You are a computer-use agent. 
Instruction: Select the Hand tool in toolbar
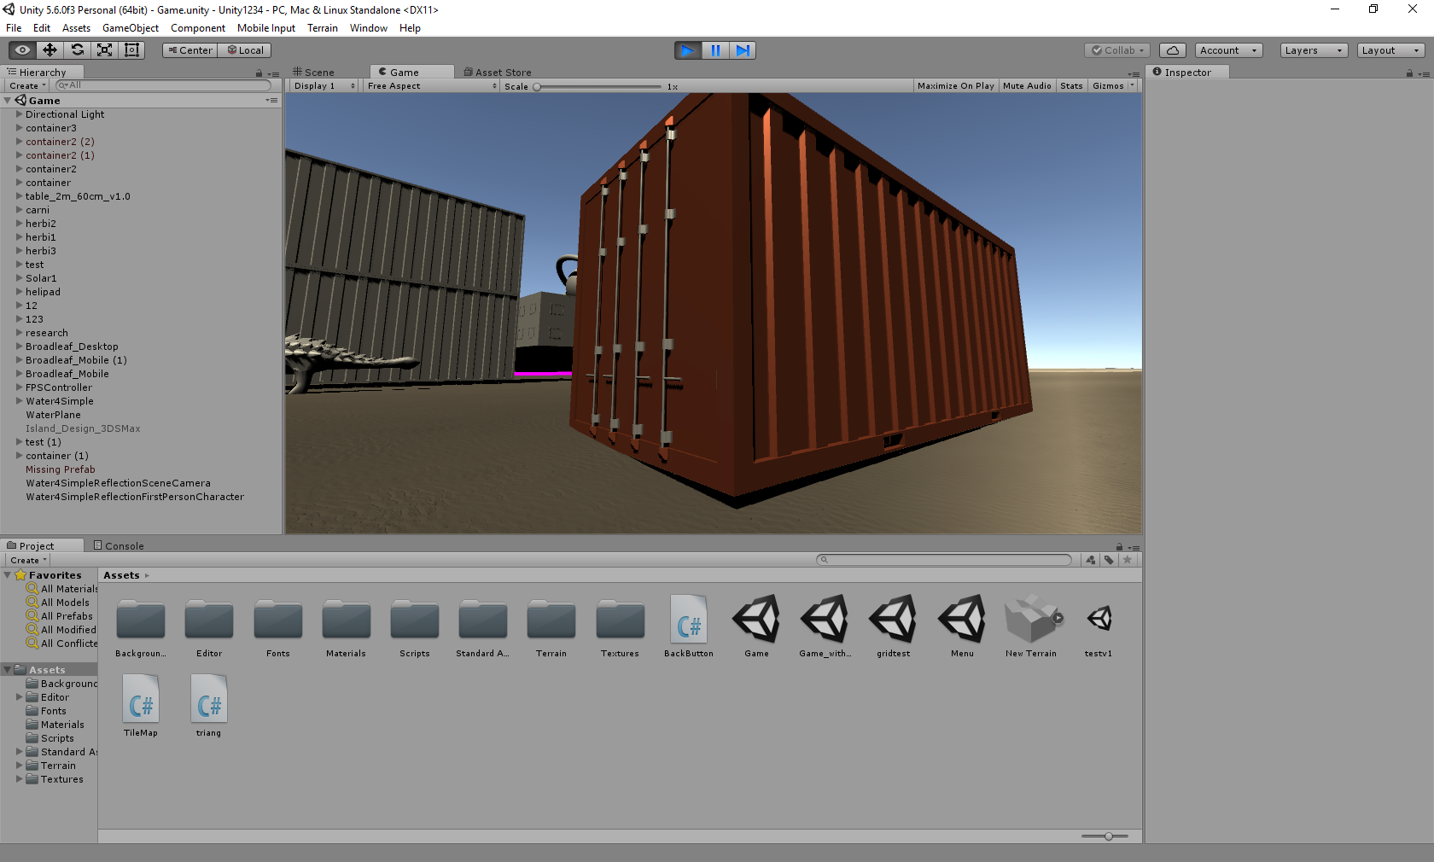click(23, 50)
